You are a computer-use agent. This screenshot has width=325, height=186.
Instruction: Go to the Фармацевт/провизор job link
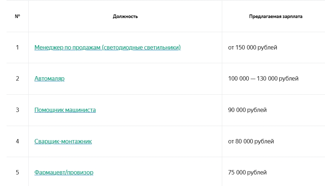[x=64, y=172]
